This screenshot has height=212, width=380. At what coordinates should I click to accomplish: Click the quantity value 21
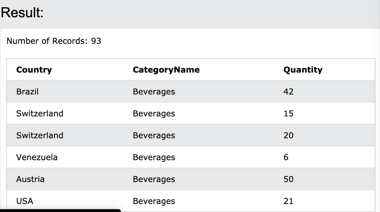click(x=288, y=201)
